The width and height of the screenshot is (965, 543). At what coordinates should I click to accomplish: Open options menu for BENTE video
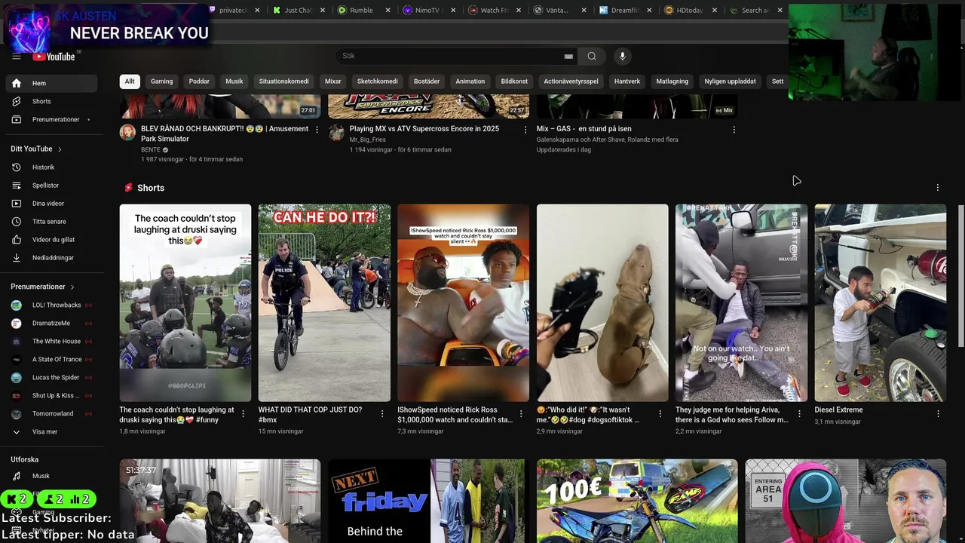pyautogui.click(x=317, y=130)
